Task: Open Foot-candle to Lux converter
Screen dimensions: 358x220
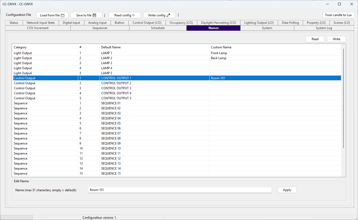Action: tap(338, 15)
